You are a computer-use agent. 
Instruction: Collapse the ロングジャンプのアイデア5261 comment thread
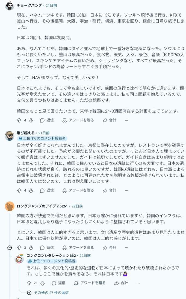(10, 248)
